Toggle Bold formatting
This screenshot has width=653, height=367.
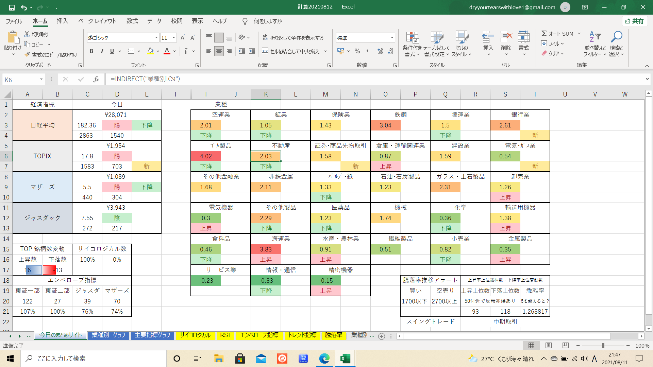pyautogui.click(x=91, y=51)
